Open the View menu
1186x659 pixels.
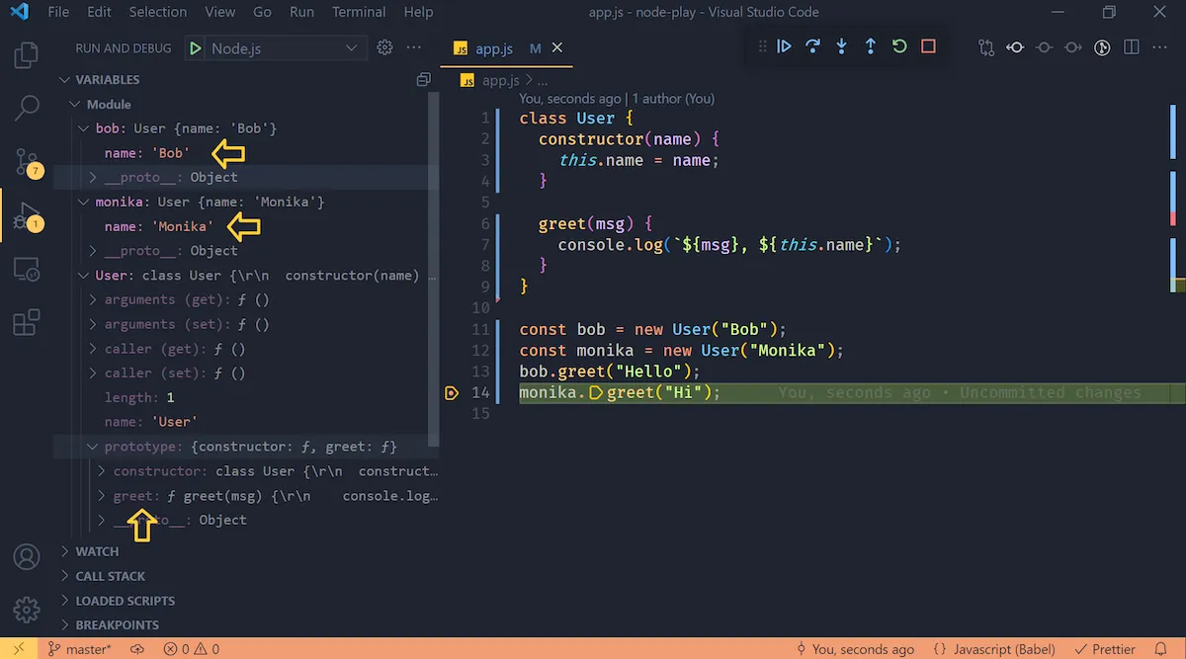click(219, 12)
